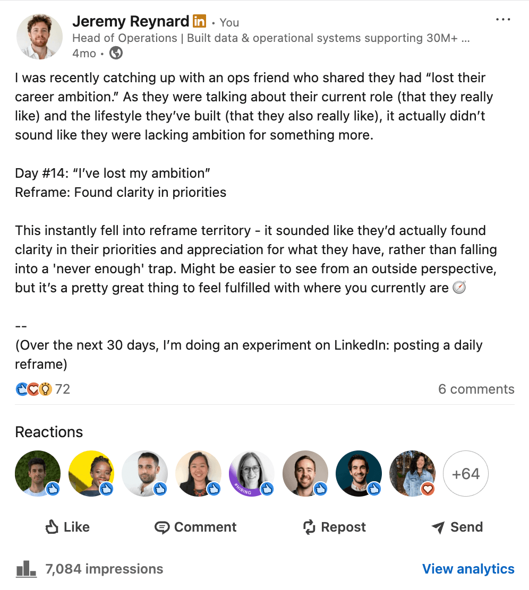Screen dimensions: 529x590
Task: Open the three-dot post options menu
Action: coord(502,20)
